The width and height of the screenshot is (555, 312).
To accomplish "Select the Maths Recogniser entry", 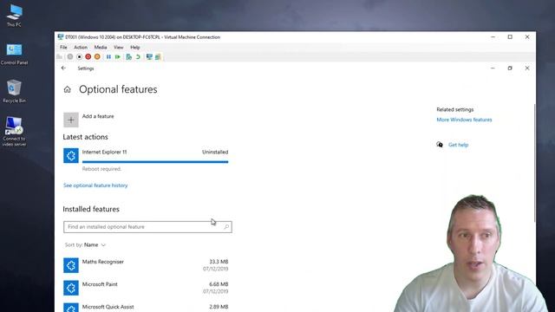I will point(146,265).
